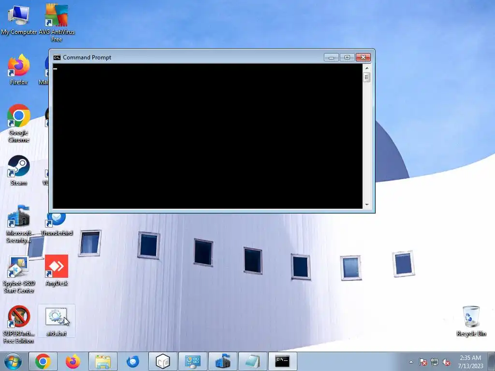The height and width of the screenshot is (371, 495).
Task: Select the Thunderbird desktop shortcut
Action: pos(57,224)
